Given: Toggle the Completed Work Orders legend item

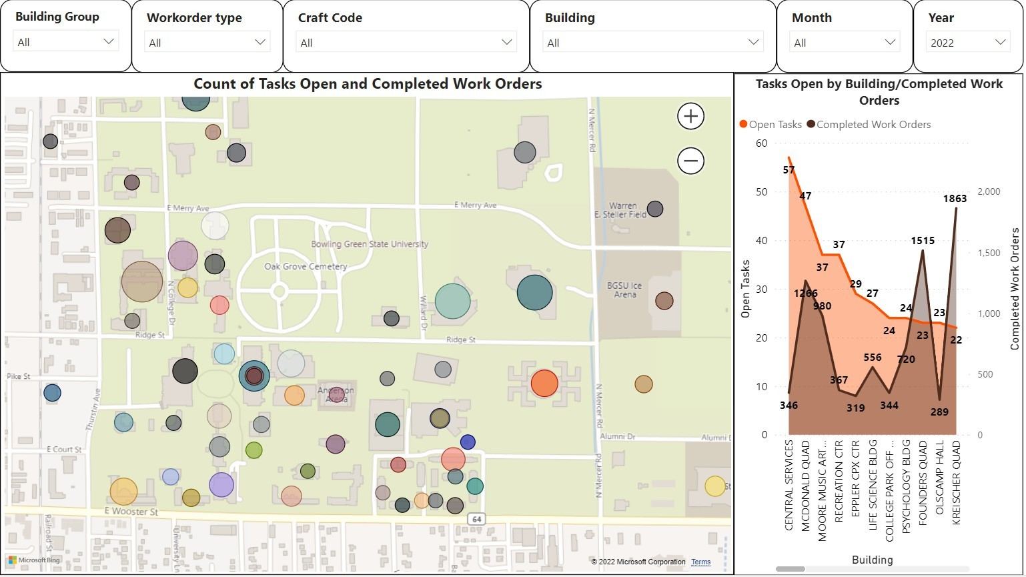Looking at the screenshot, I should point(869,125).
